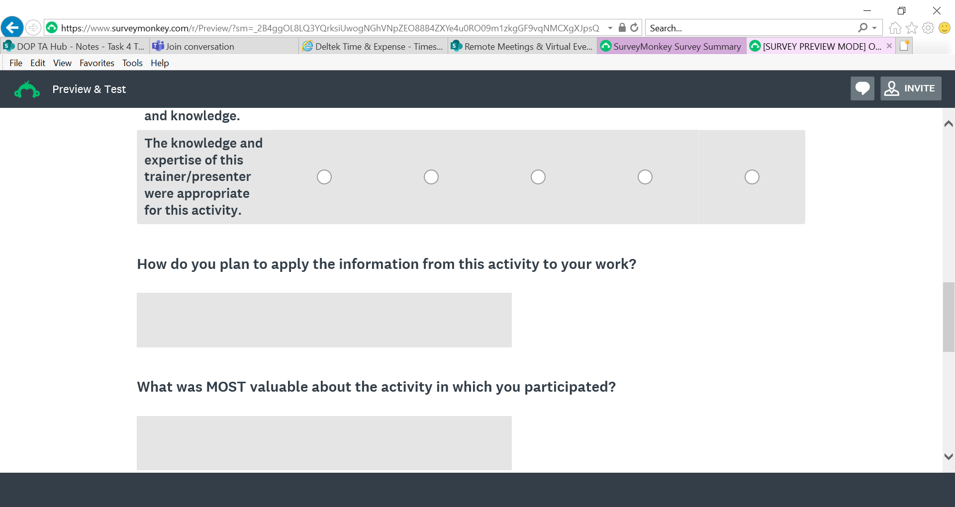
Task: Open the browser tools gear icon
Action: 928,28
